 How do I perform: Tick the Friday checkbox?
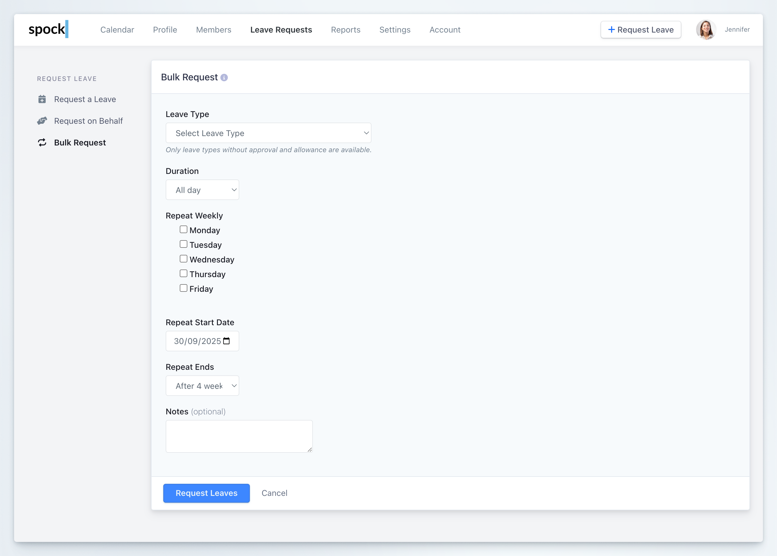click(184, 288)
